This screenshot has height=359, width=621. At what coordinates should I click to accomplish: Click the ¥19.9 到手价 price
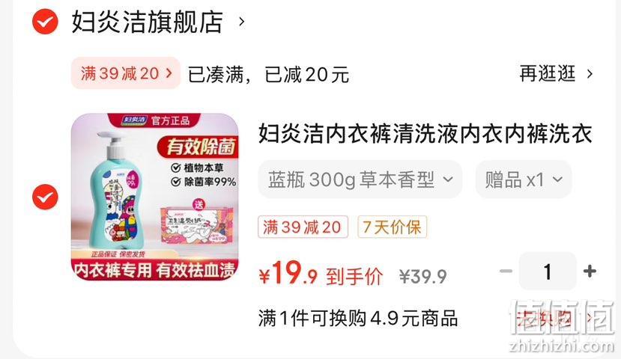[321, 274]
